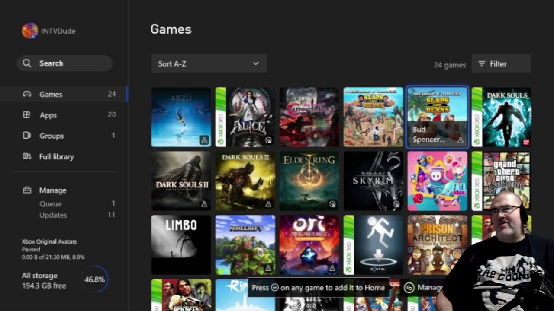Open Full library section
The width and height of the screenshot is (554, 311).
tap(64, 156)
